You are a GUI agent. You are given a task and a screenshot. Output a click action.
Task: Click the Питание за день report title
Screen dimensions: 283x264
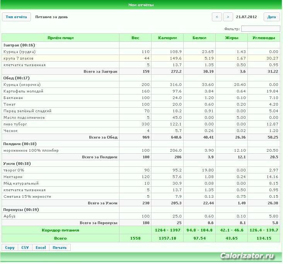[51, 17]
